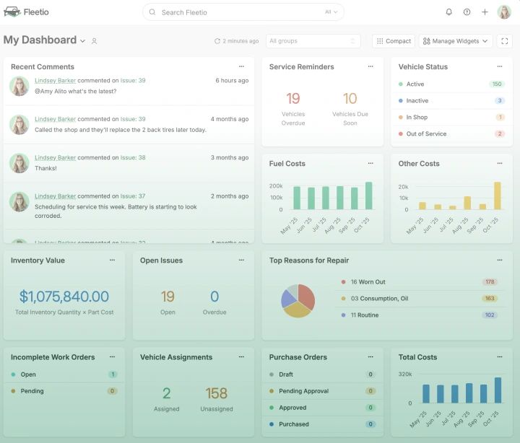520x443 pixels.
Task: Enter fullscreen with the expand icon
Action: 504,41
